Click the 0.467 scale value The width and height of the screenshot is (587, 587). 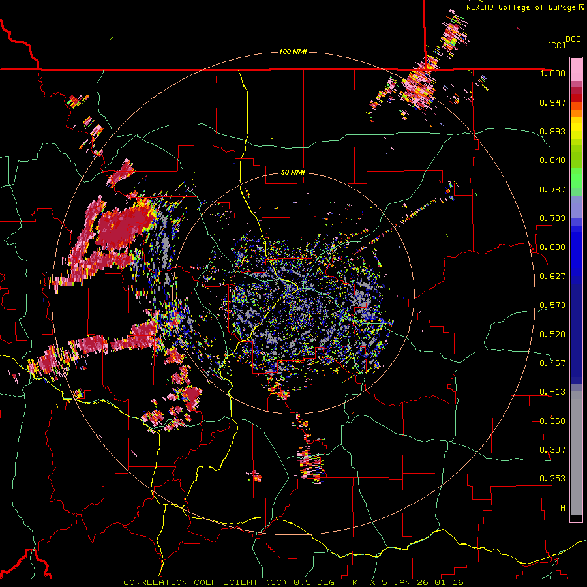click(552, 363)
